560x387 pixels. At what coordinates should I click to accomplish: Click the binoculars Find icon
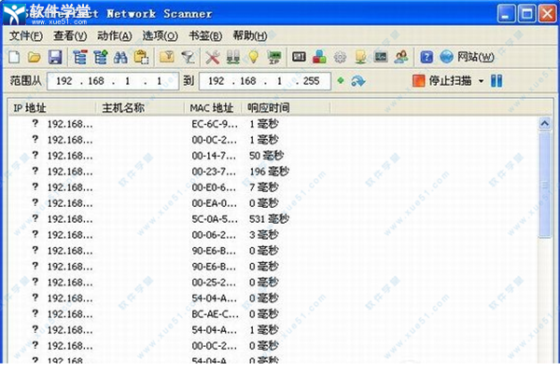[x=120, y=58]
